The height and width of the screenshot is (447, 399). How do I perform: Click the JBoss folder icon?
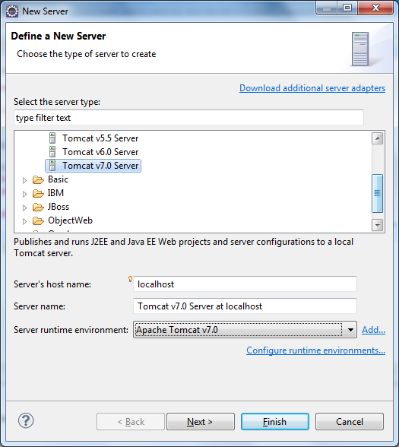38,207
